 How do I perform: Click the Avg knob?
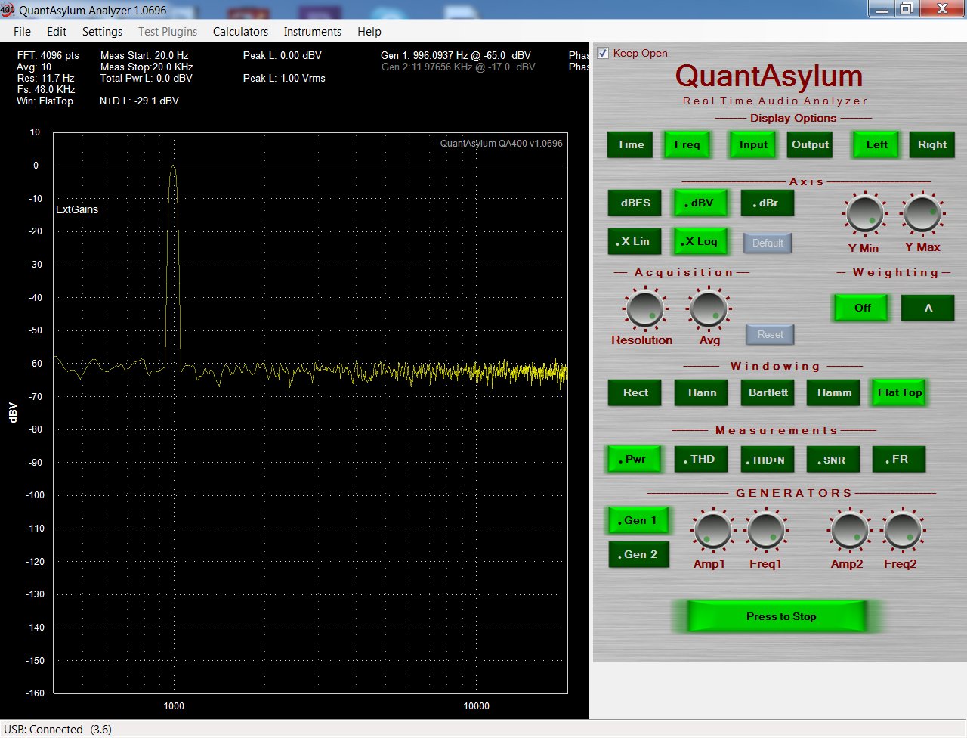click(709, 309)
